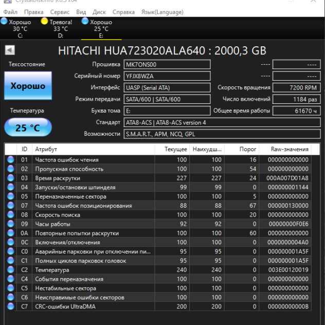
Task: Click the power-on hours 61670 ч
Action: (296, 111)
